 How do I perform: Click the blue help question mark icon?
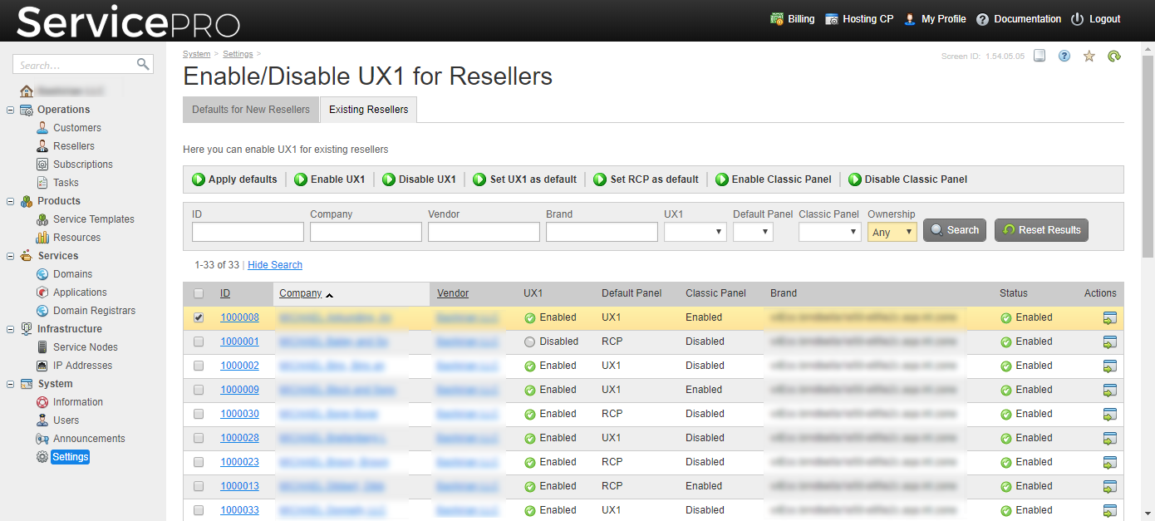pos(1064,56)
